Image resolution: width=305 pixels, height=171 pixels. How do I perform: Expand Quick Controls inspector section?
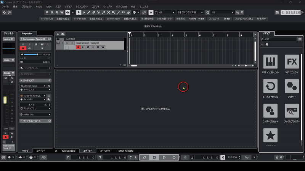21,121
